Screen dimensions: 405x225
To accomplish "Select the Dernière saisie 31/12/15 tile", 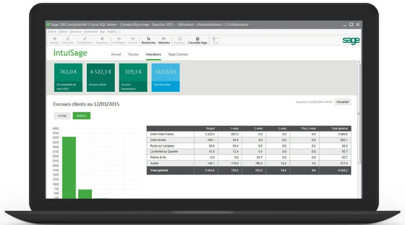I will click(166, 77).
